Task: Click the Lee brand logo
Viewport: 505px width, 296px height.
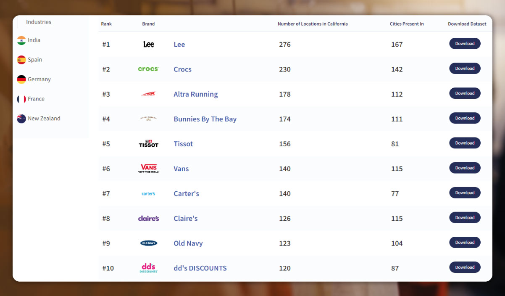Action: 149,44
